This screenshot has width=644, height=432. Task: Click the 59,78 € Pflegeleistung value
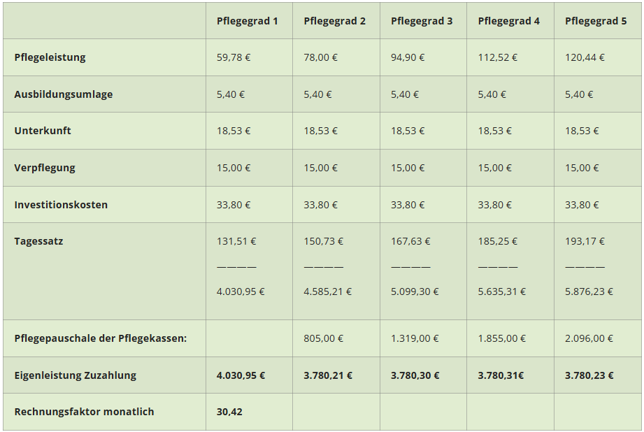click(x=234, y=57)
